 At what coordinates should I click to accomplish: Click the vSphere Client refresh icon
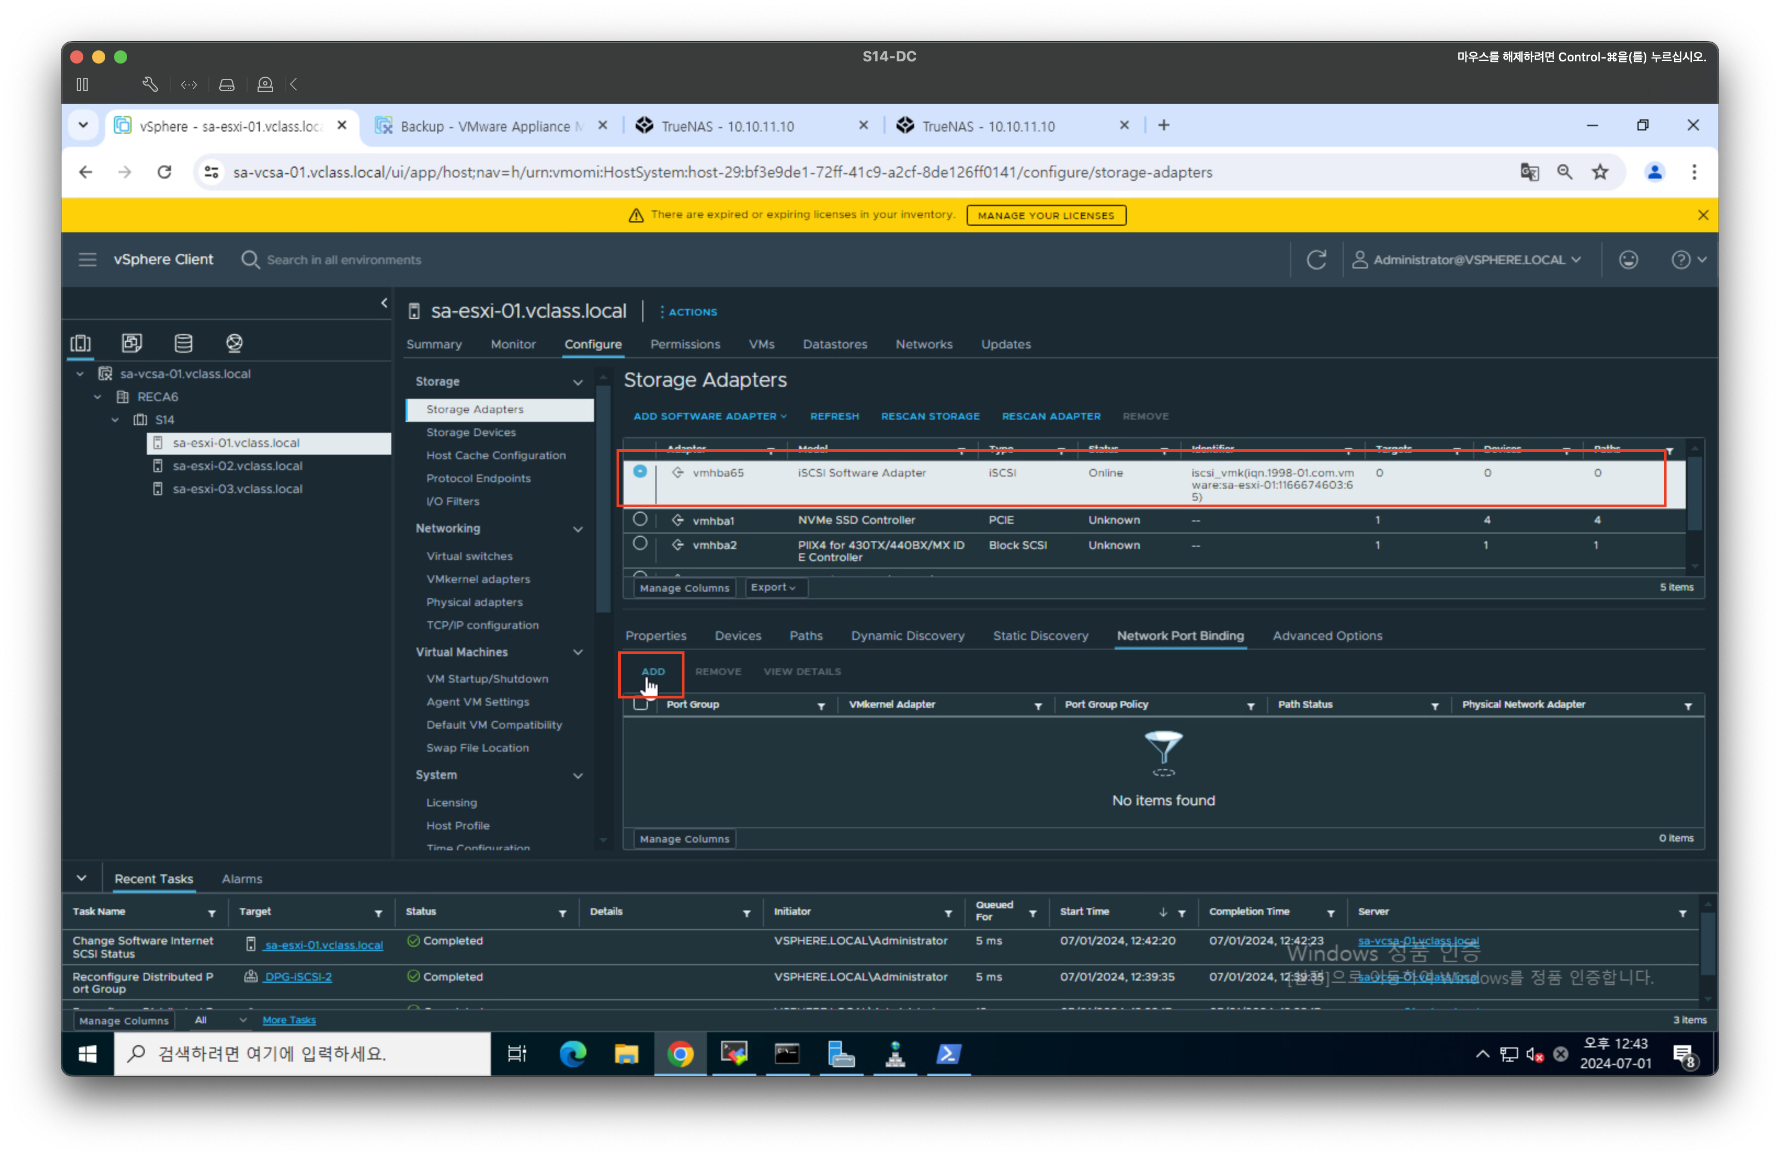(x=1316, y=259)
